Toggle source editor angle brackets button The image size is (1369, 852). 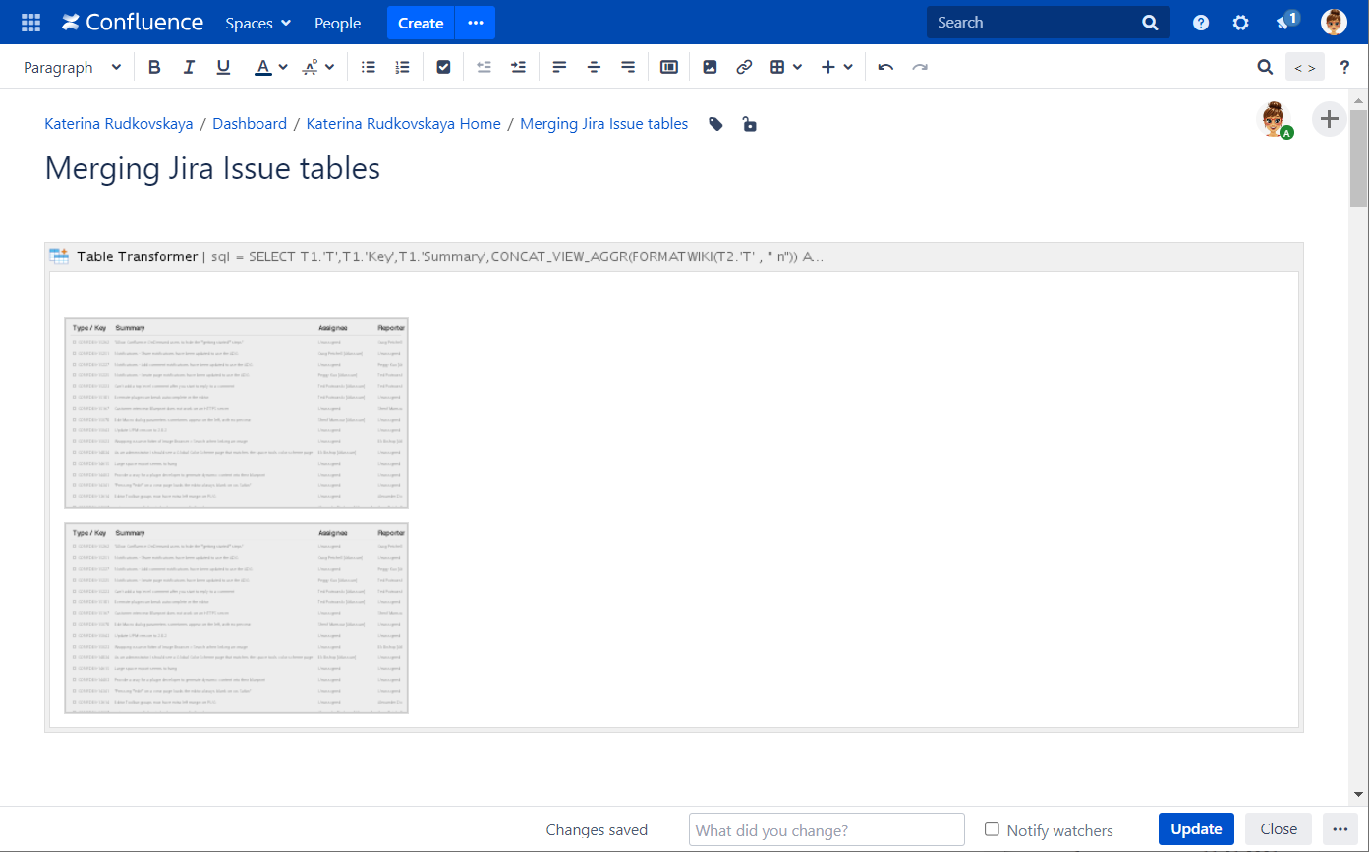1304,67
